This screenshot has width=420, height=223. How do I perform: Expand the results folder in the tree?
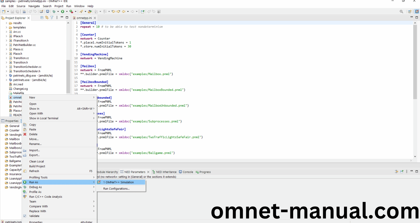click(x=6, y=23)
